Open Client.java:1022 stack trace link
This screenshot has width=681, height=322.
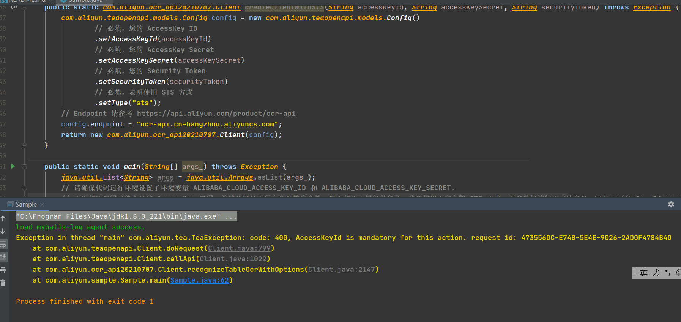(233, 259)
